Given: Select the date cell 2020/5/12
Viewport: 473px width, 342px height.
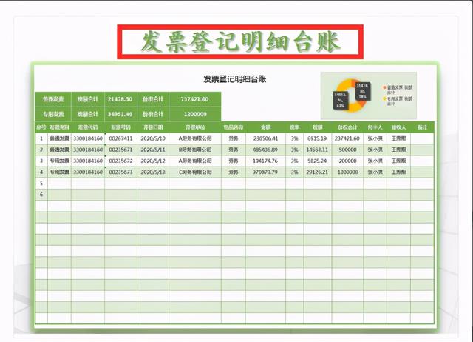Looking at the screenshot, I should [x=153, y=161].
